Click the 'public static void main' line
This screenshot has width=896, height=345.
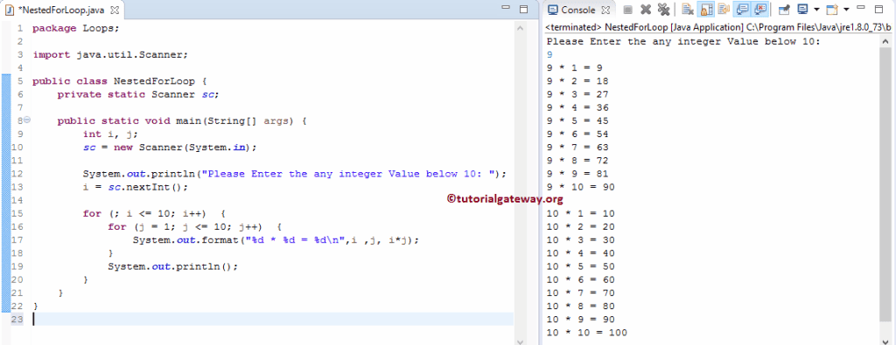point(182,121)
